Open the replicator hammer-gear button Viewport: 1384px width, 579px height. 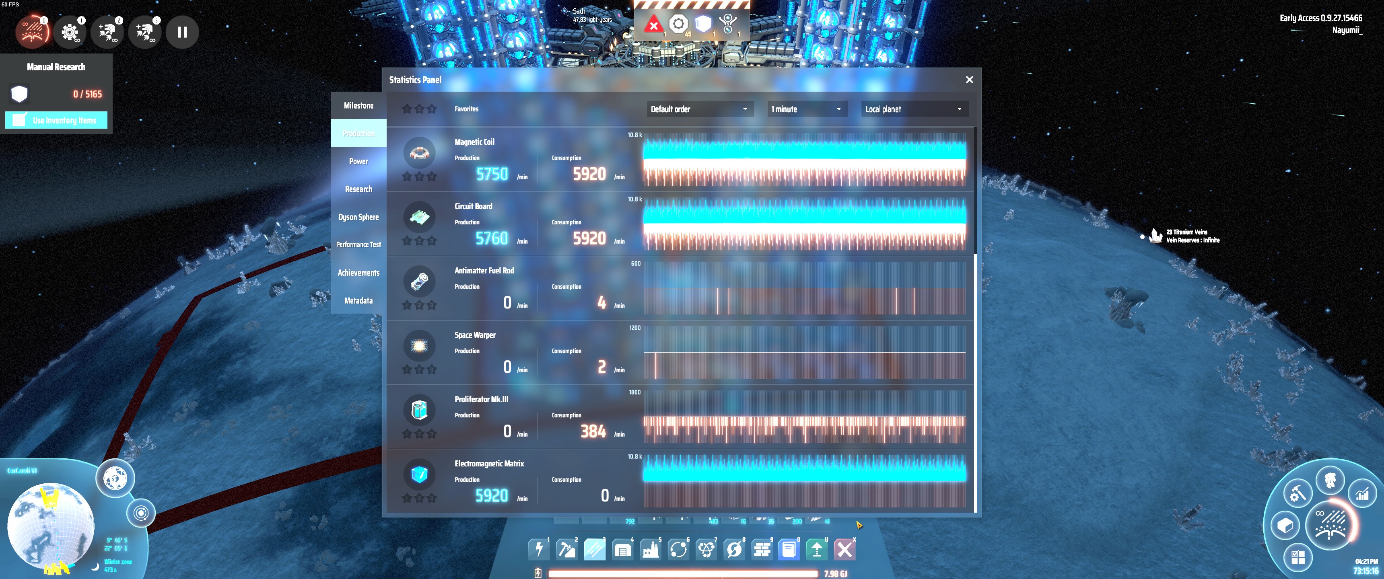click(x=1297, y=493)
